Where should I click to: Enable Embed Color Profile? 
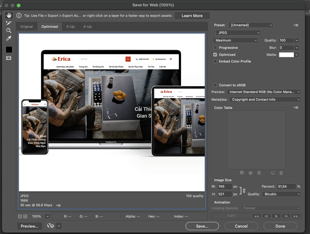pyautogui.click(x=215, y=61)
